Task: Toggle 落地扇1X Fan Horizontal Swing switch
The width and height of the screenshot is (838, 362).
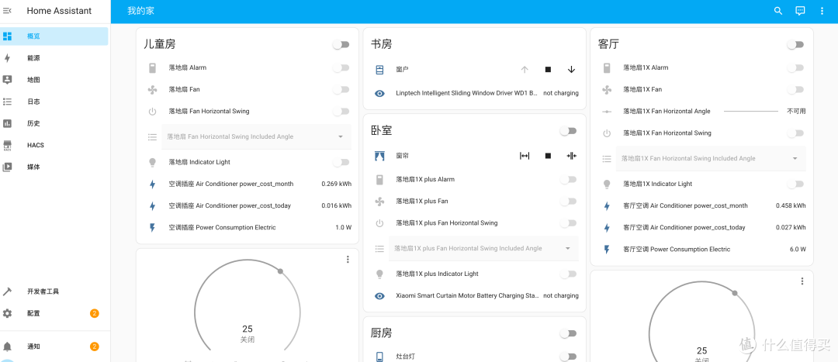Action: click(x=795, y=133)
